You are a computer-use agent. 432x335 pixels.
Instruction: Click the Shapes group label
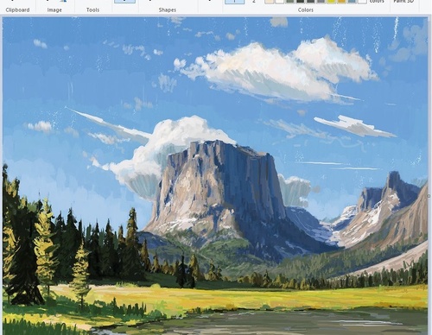coord(168,9)
